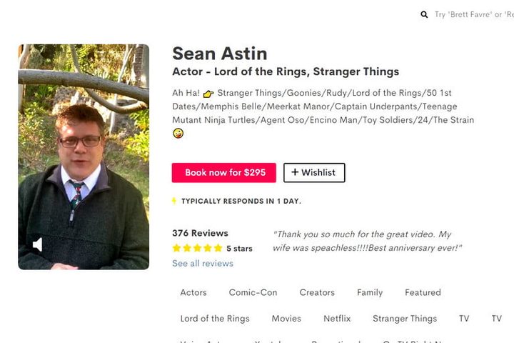Choose the Creators category tag

[x=317, y=292]
